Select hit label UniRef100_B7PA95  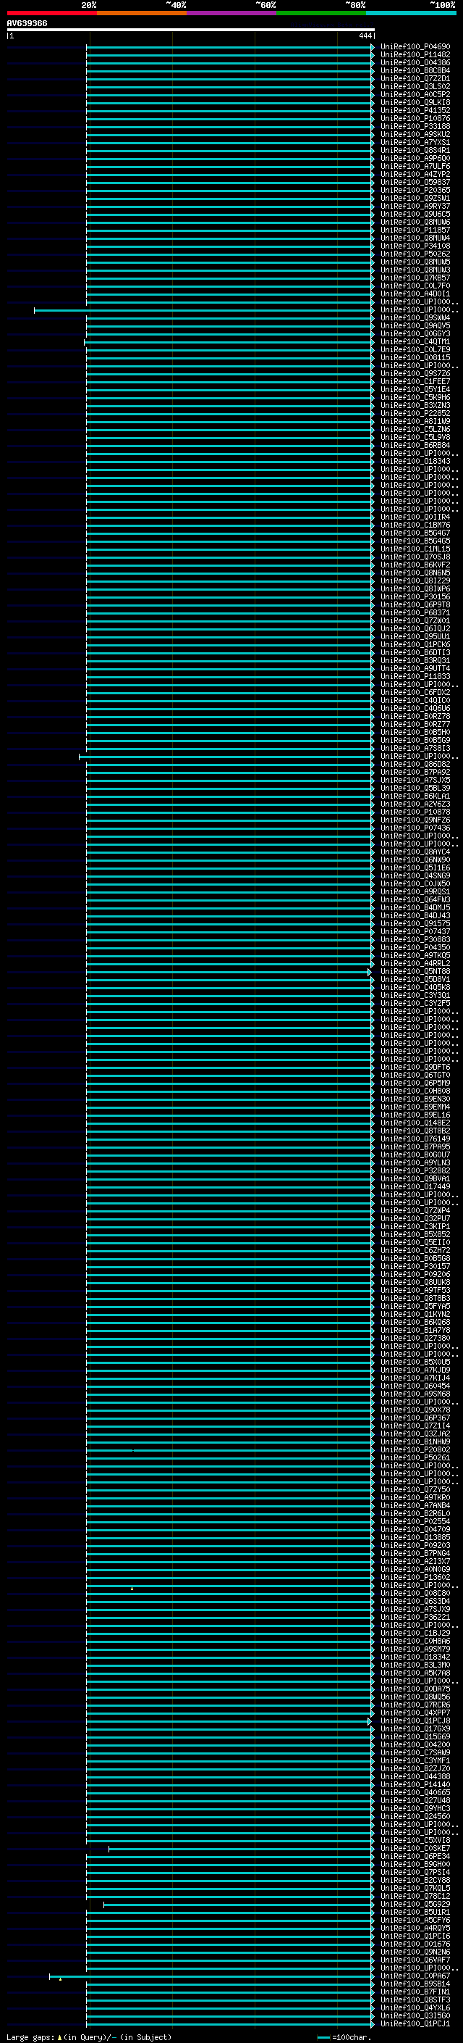coord(415,1147)
